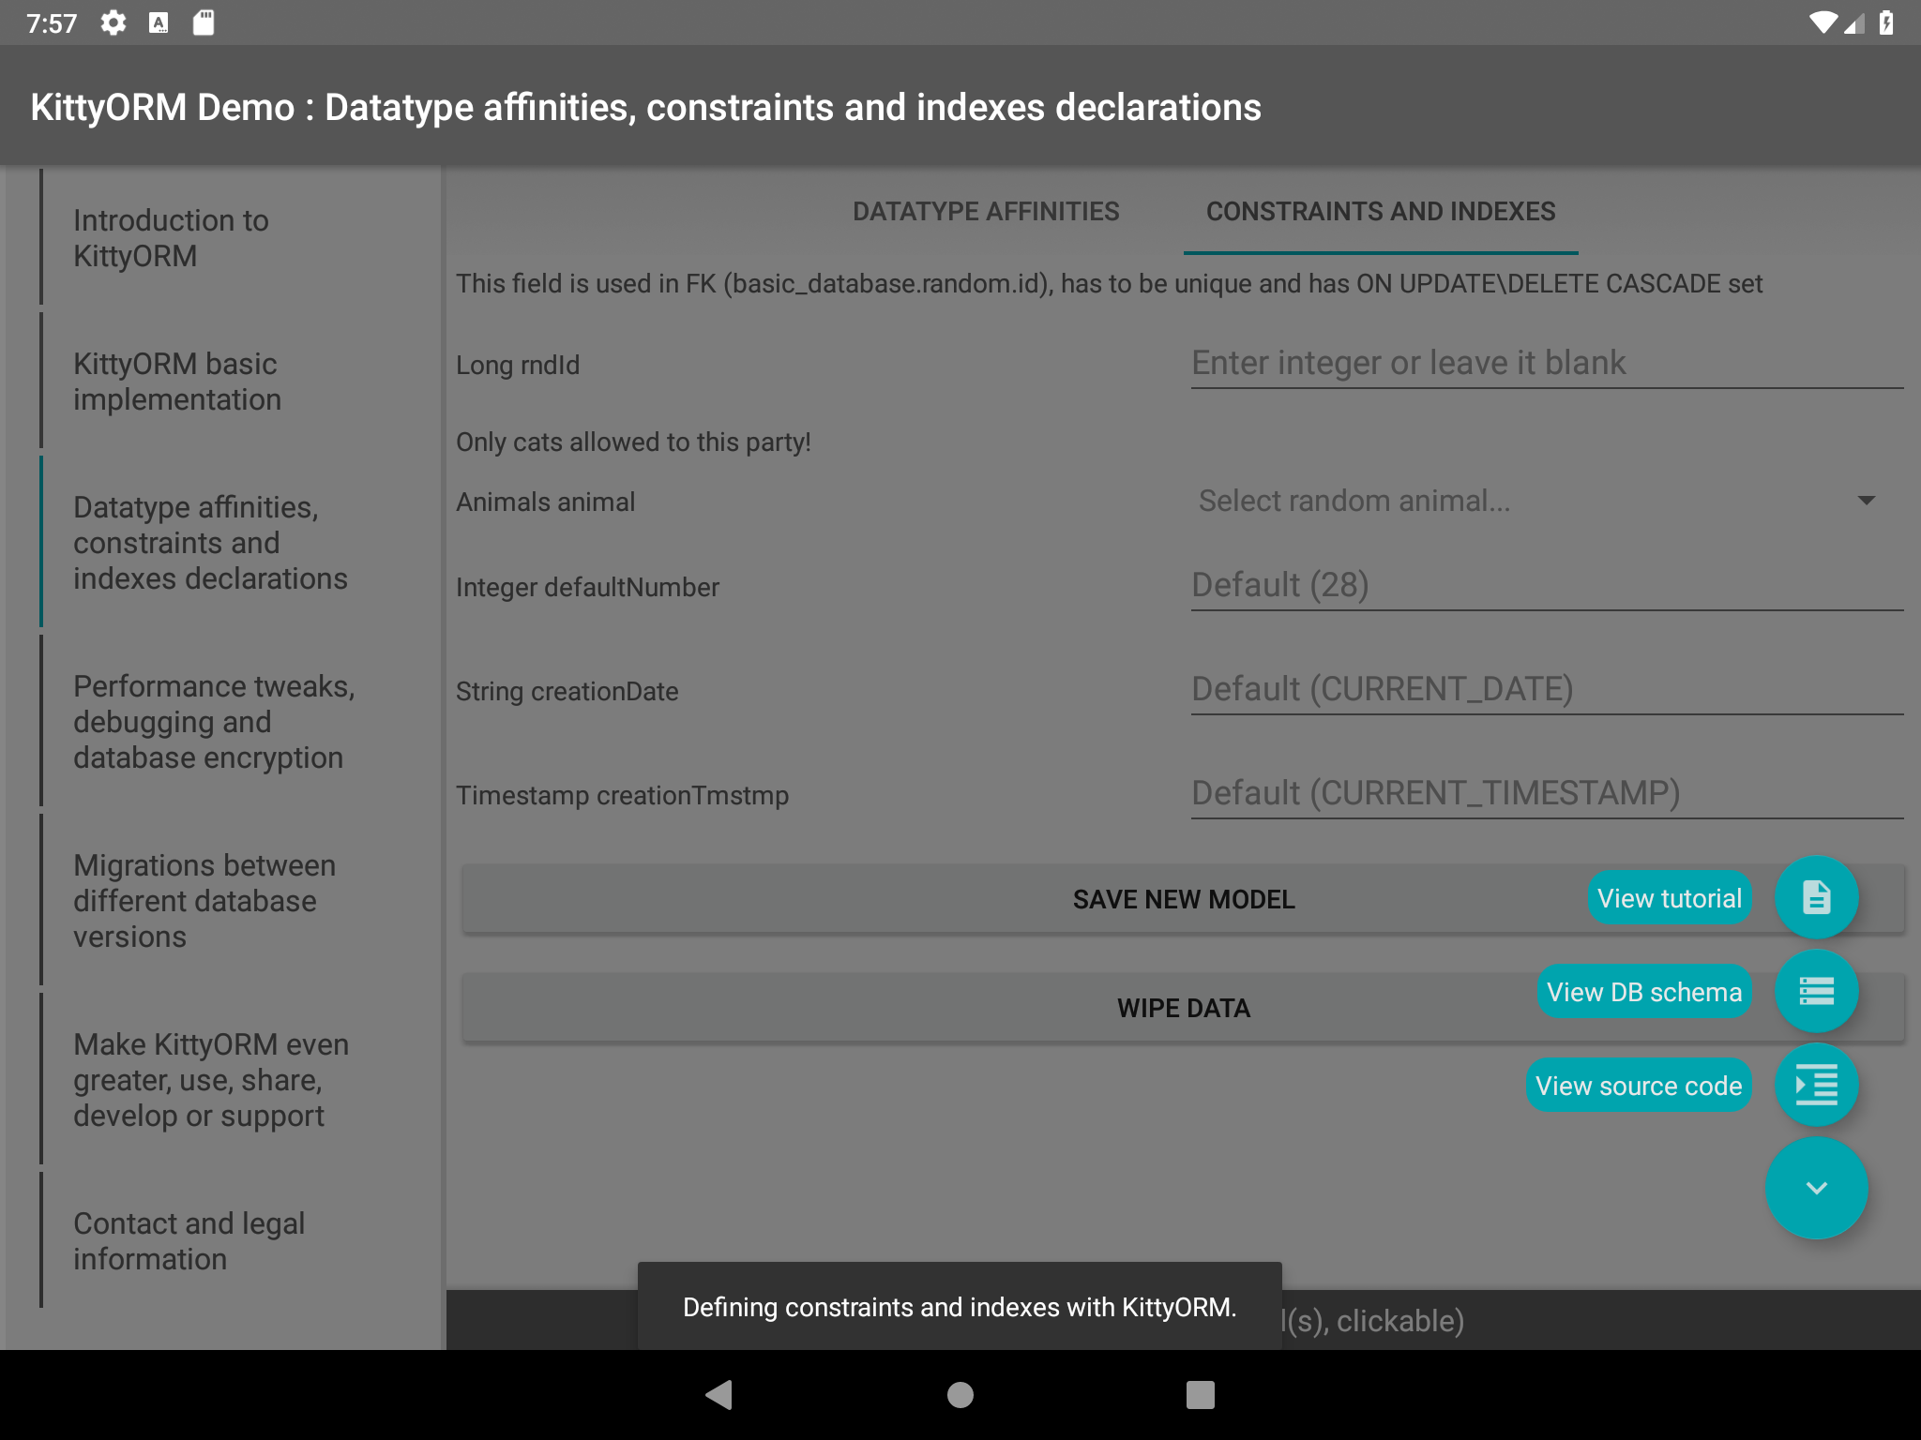
Task: Tap the Wi-Fi signal status icon
Action: pyautogui.click(x=1823, y=22)
